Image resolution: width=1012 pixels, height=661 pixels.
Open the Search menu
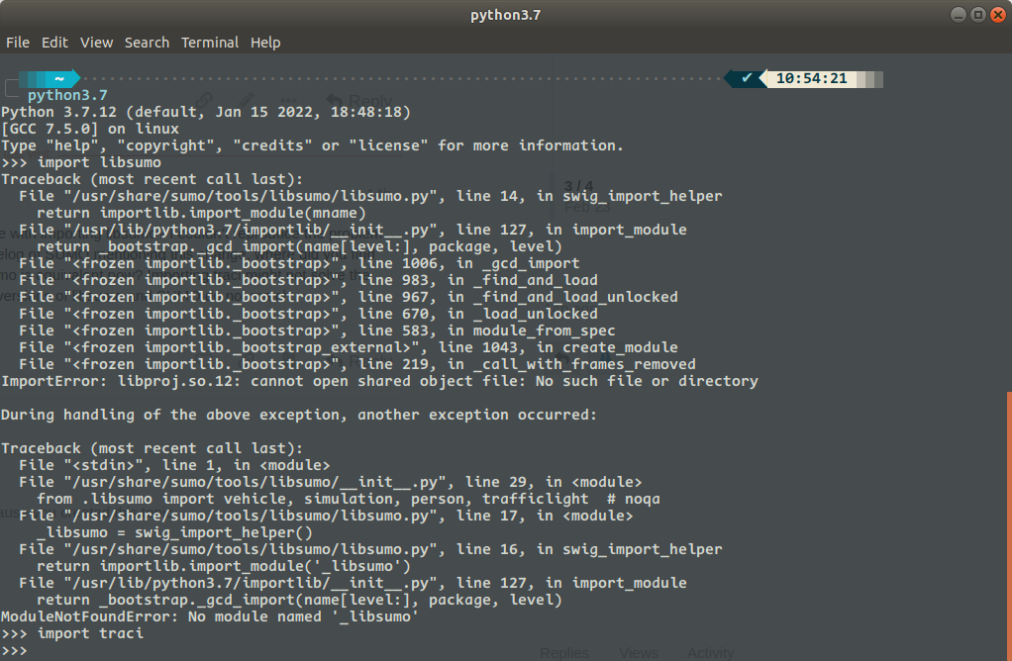tap(147, 43)
